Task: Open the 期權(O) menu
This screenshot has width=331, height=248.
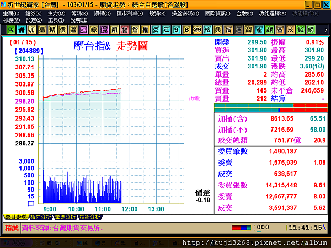Action: pos(103,14)
